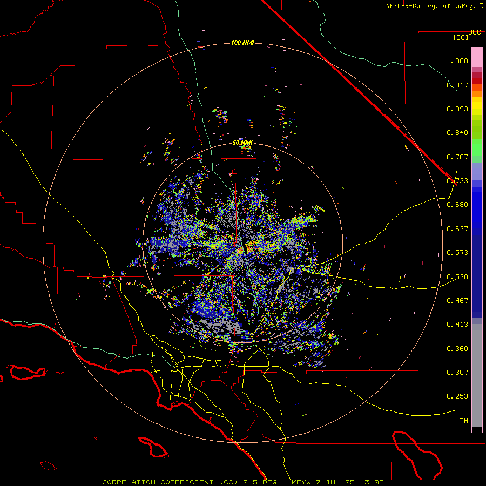
Task: Click the [CC] legend unit label
Action: 461,37
